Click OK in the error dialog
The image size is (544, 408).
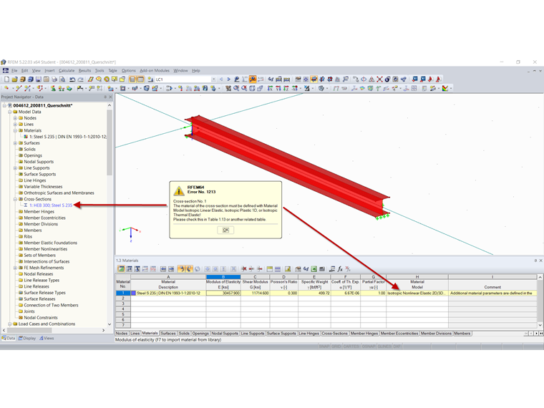click(x=225, y=230)
